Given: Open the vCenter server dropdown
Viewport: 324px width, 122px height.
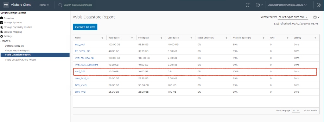Looking at the screenshot, I should coord(293,17).
